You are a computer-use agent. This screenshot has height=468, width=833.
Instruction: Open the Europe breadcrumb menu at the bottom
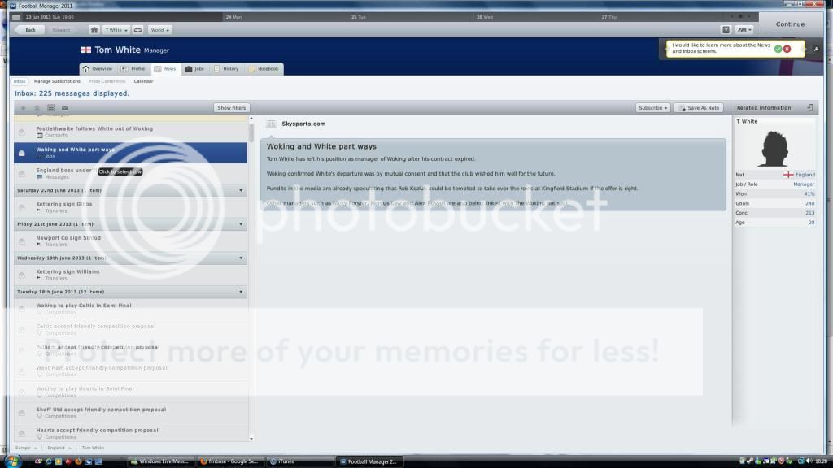26,448
